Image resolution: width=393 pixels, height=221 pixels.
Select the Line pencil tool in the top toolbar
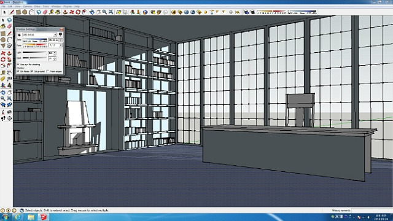click(x=12, y=12)
